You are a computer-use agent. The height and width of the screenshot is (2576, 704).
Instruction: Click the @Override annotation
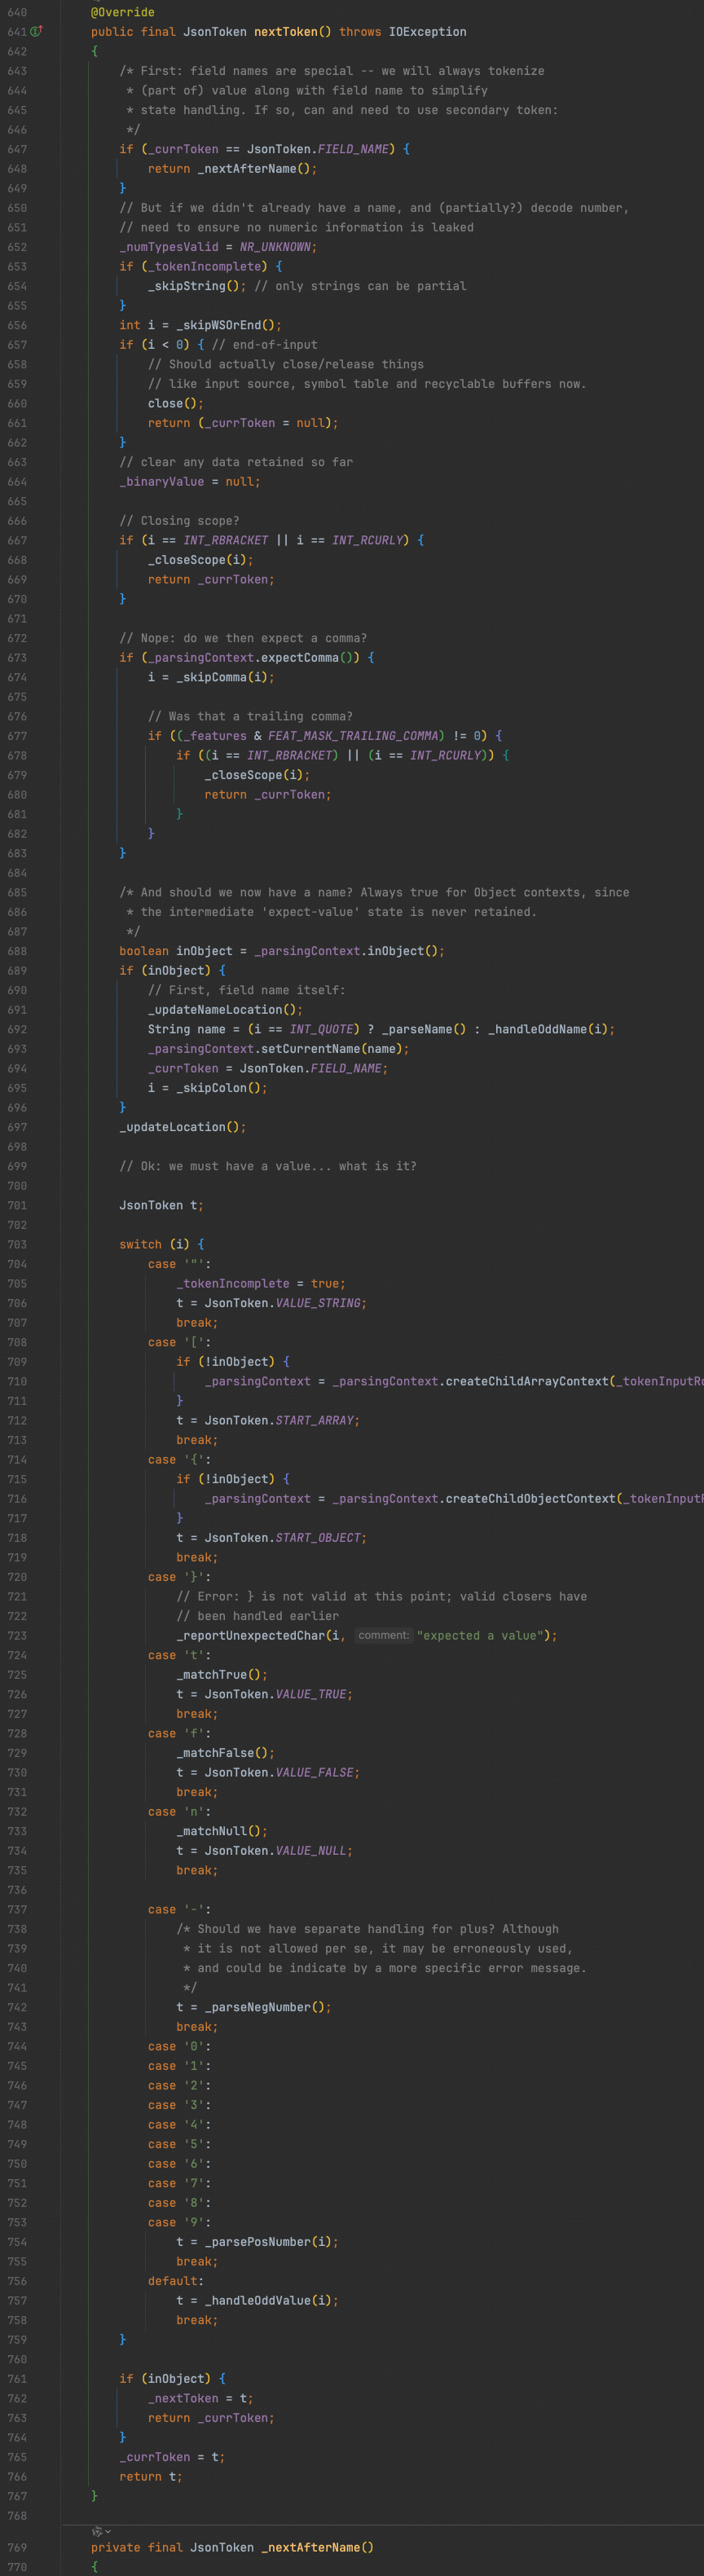coord(122,12)
